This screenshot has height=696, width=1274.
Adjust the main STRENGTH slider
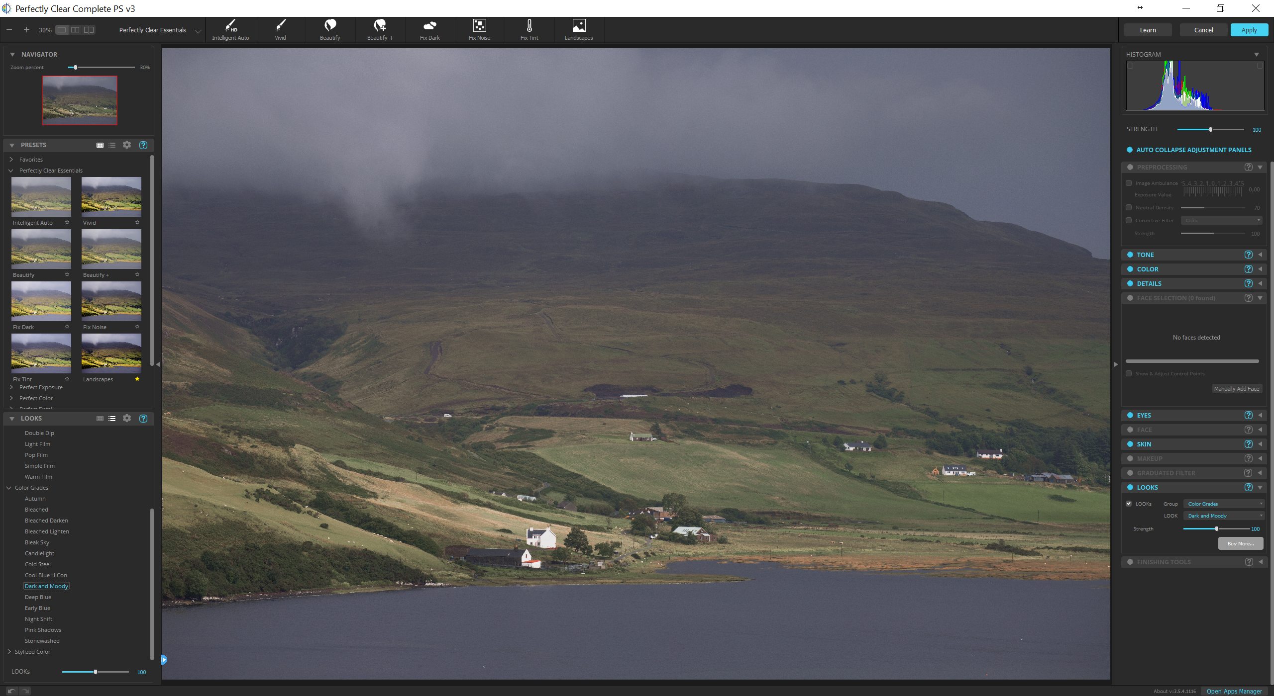pyautogui.click(x=1211, y=129)
